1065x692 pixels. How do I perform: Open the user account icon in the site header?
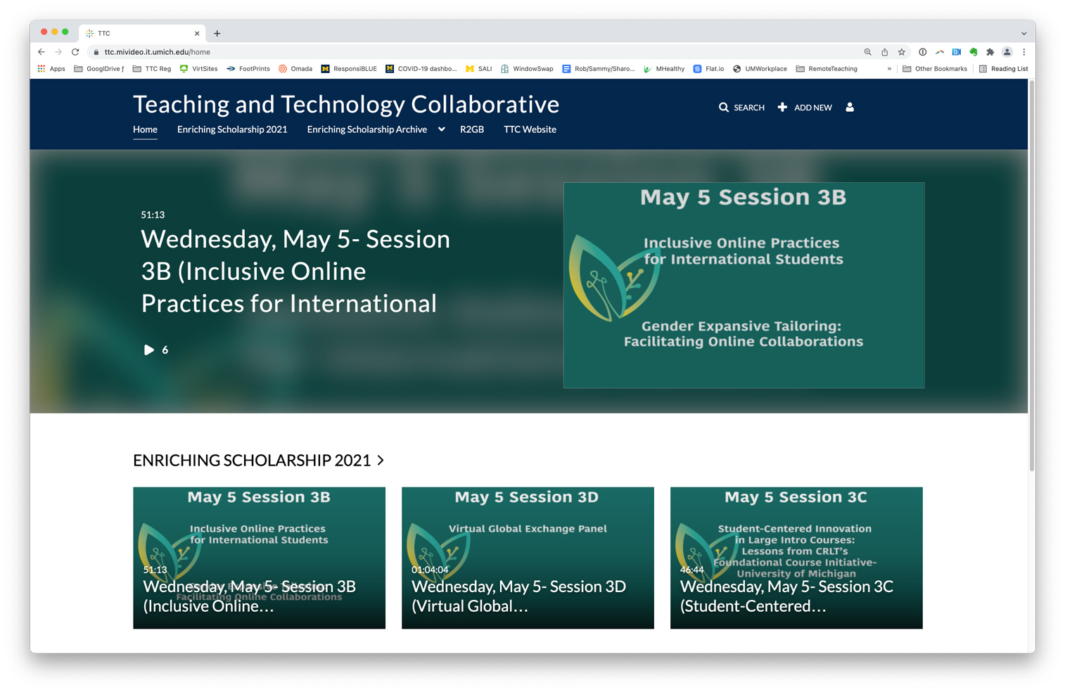850,108
